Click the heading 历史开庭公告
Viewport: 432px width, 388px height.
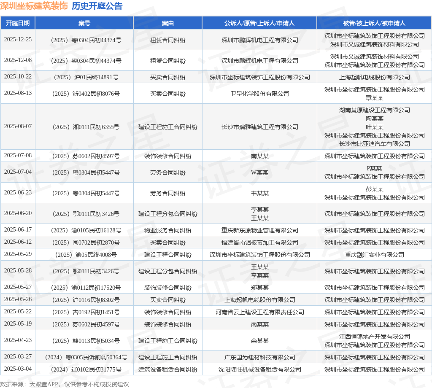tap(97, 6)
